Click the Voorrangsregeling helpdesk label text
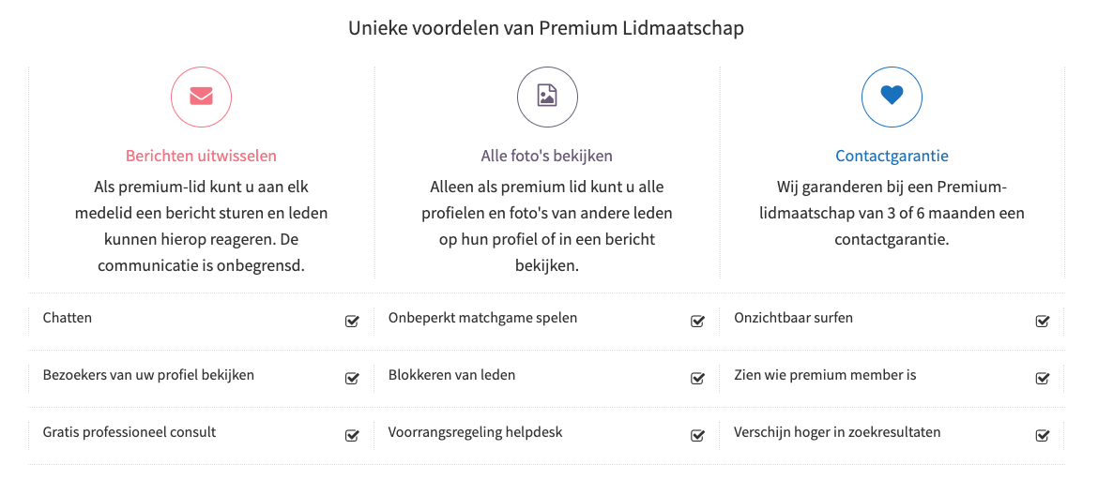This screenshot has height=495, width=1098. (475, 432)
